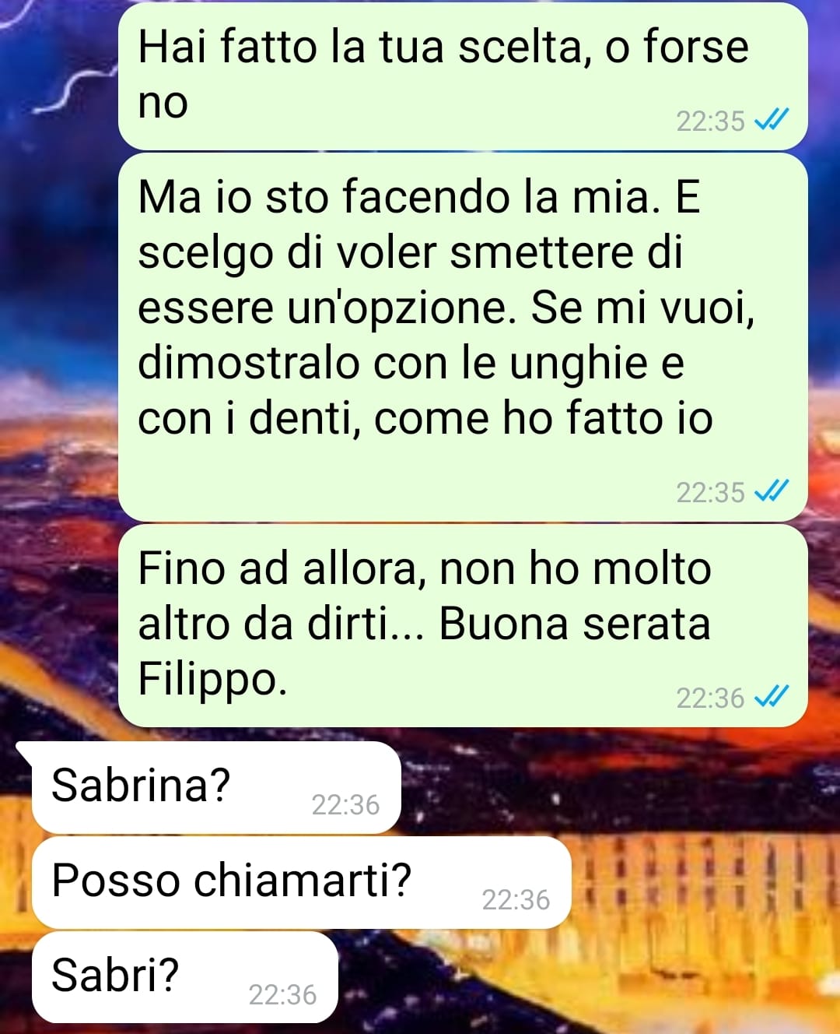Screen dimensions: 840x1034
Task: Tap the received message 'Sabrina?'
Action: [x=216, y=786]
